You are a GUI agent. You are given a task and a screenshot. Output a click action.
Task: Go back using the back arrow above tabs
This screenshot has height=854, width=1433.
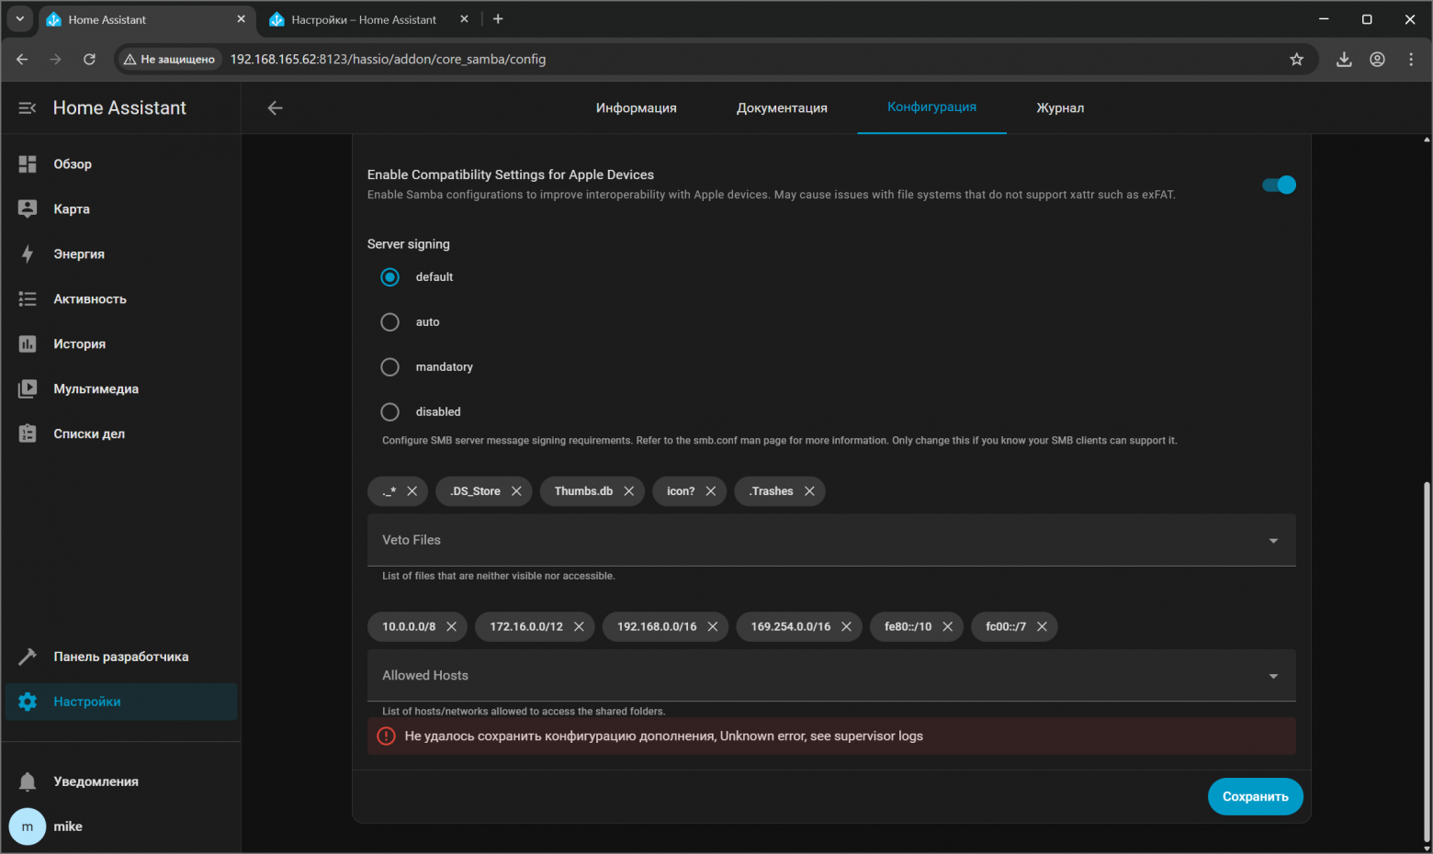(275, 107)
